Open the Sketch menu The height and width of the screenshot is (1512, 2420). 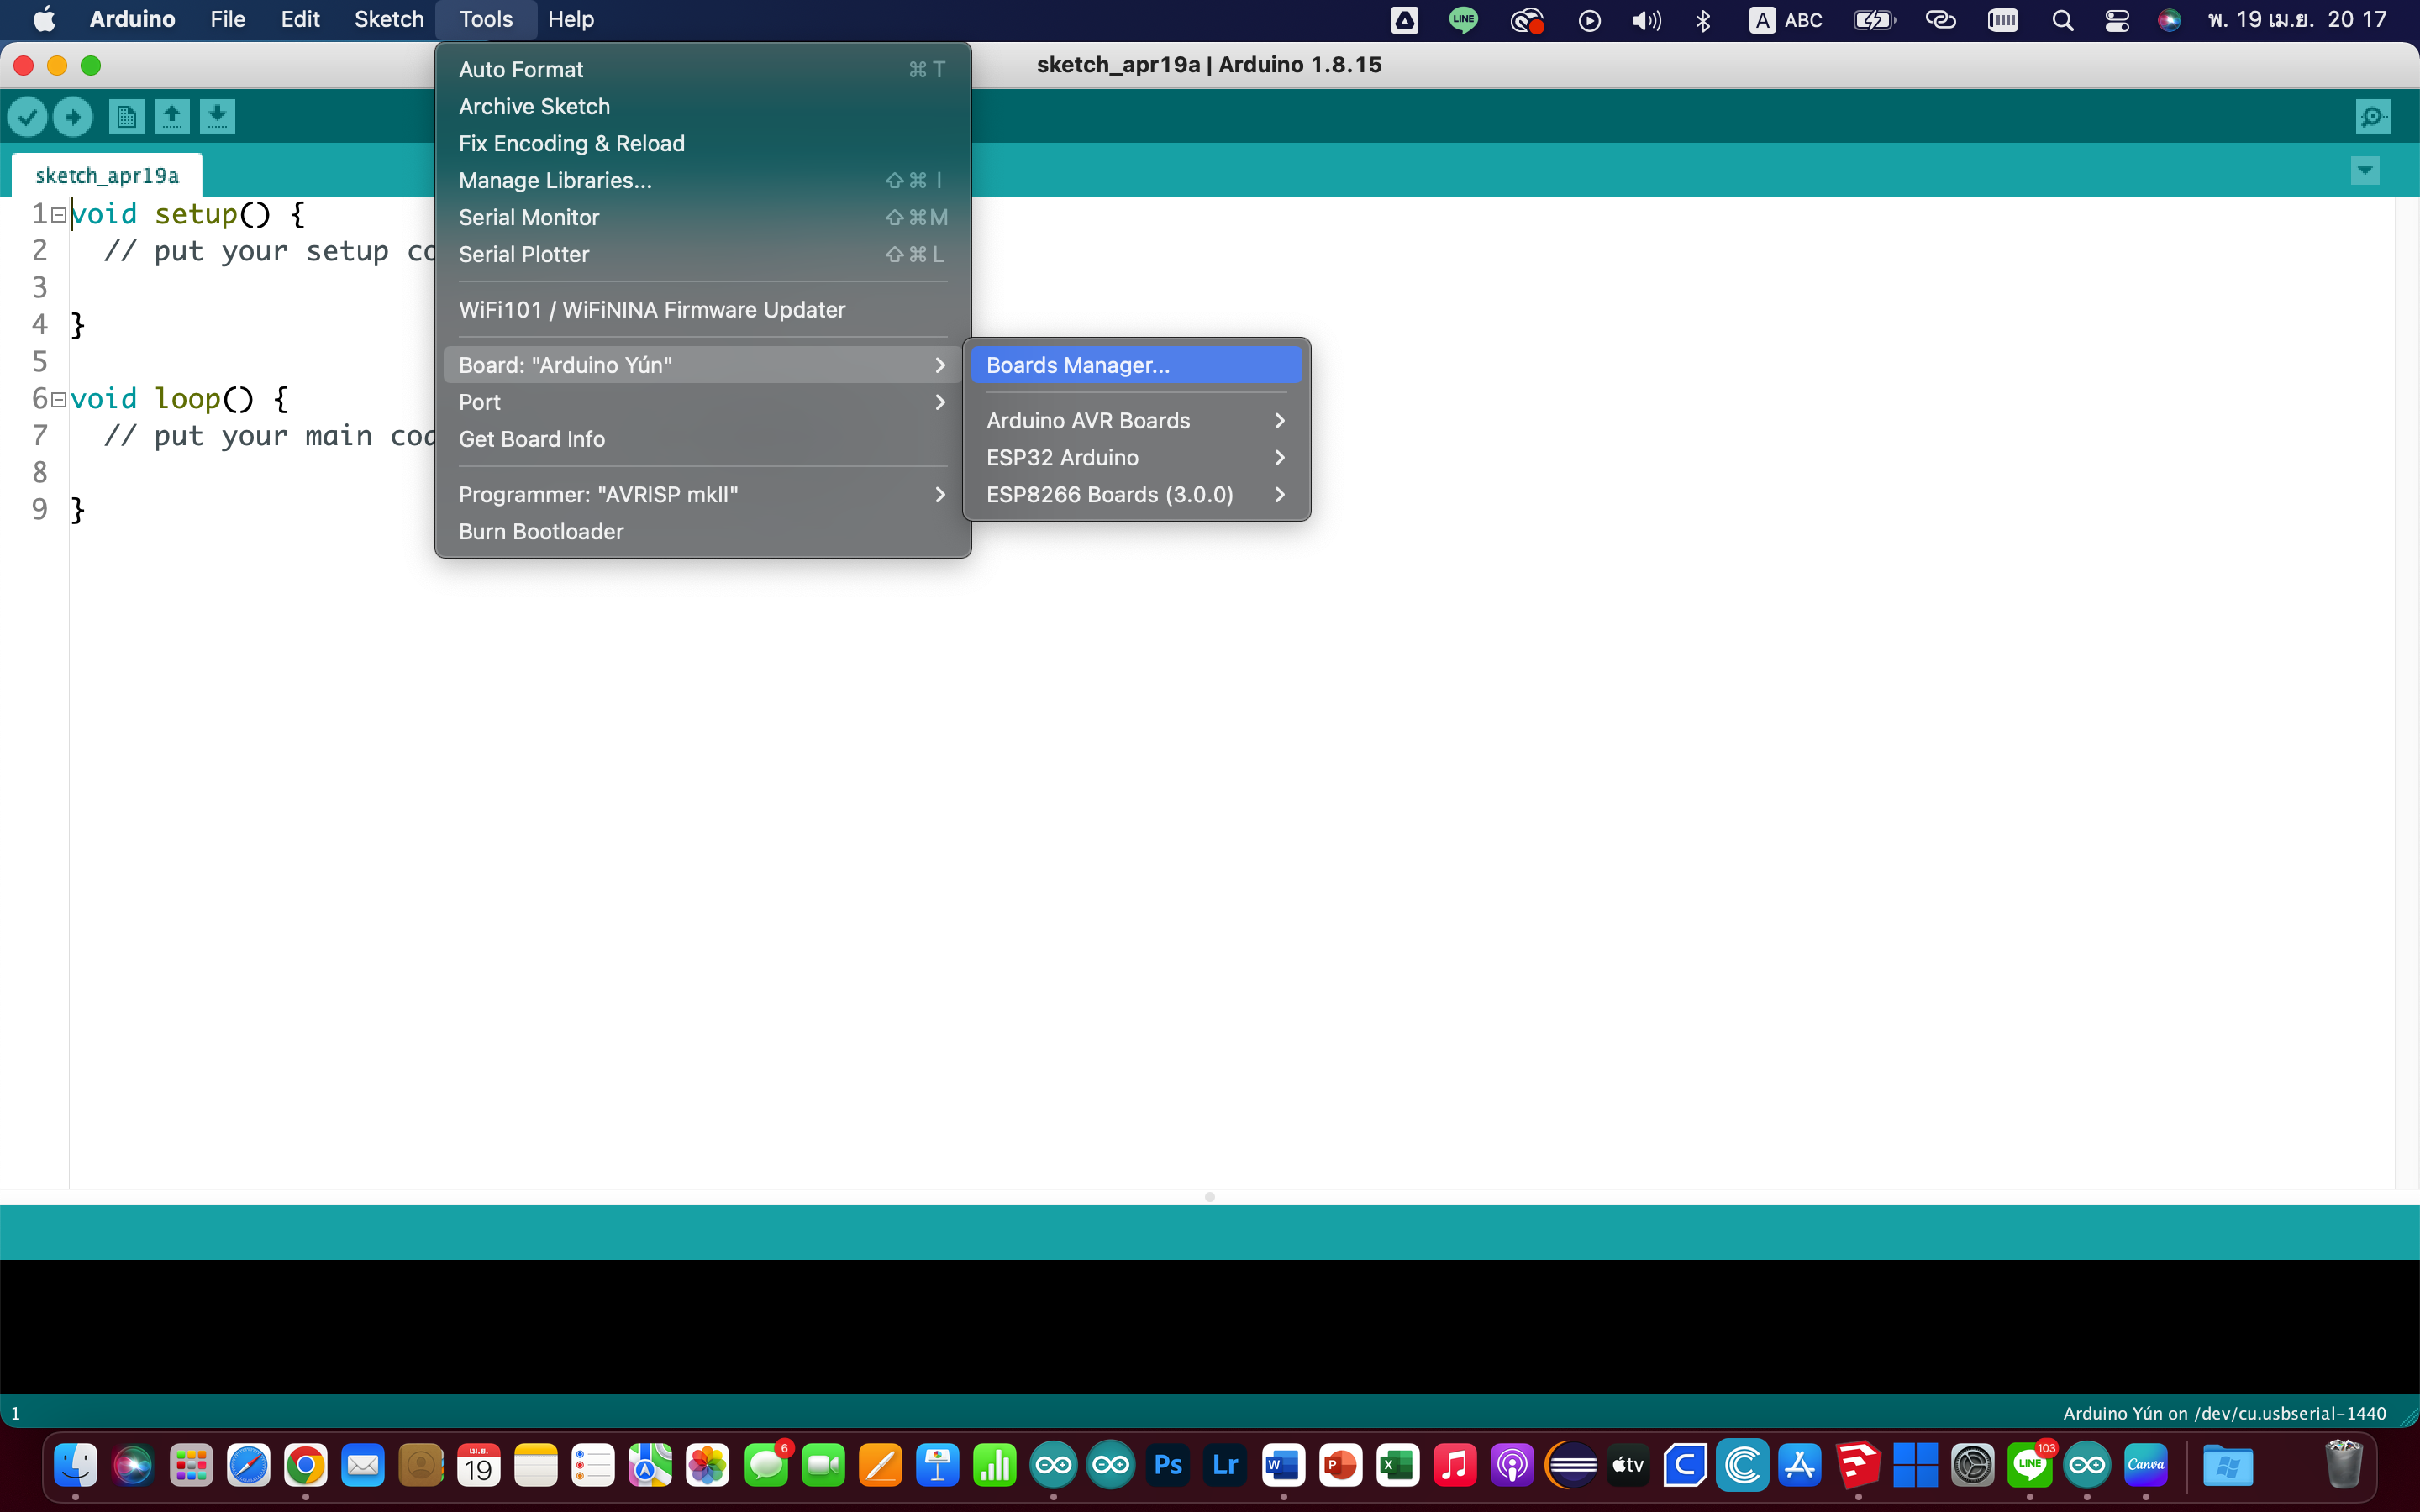(389, 19)
